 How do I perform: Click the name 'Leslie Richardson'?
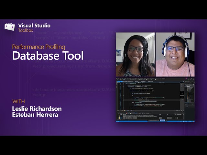[37, 109]
